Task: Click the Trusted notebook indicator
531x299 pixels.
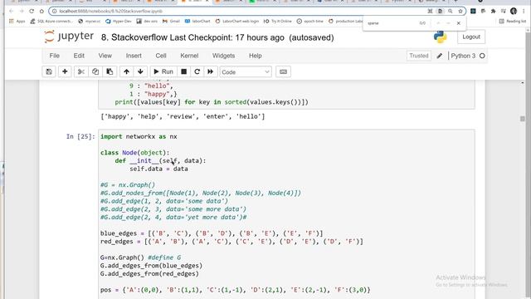Action: 418,56
